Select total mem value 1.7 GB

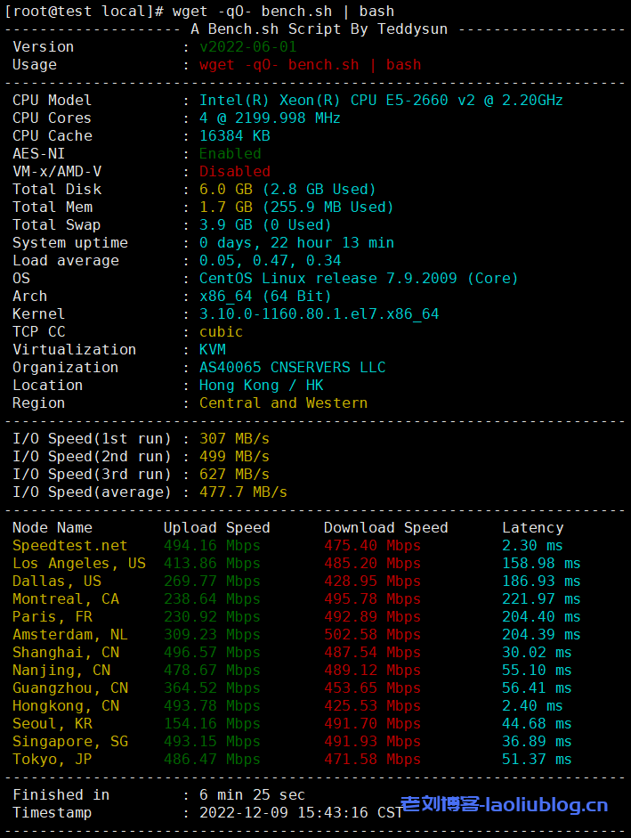point(225,207)
